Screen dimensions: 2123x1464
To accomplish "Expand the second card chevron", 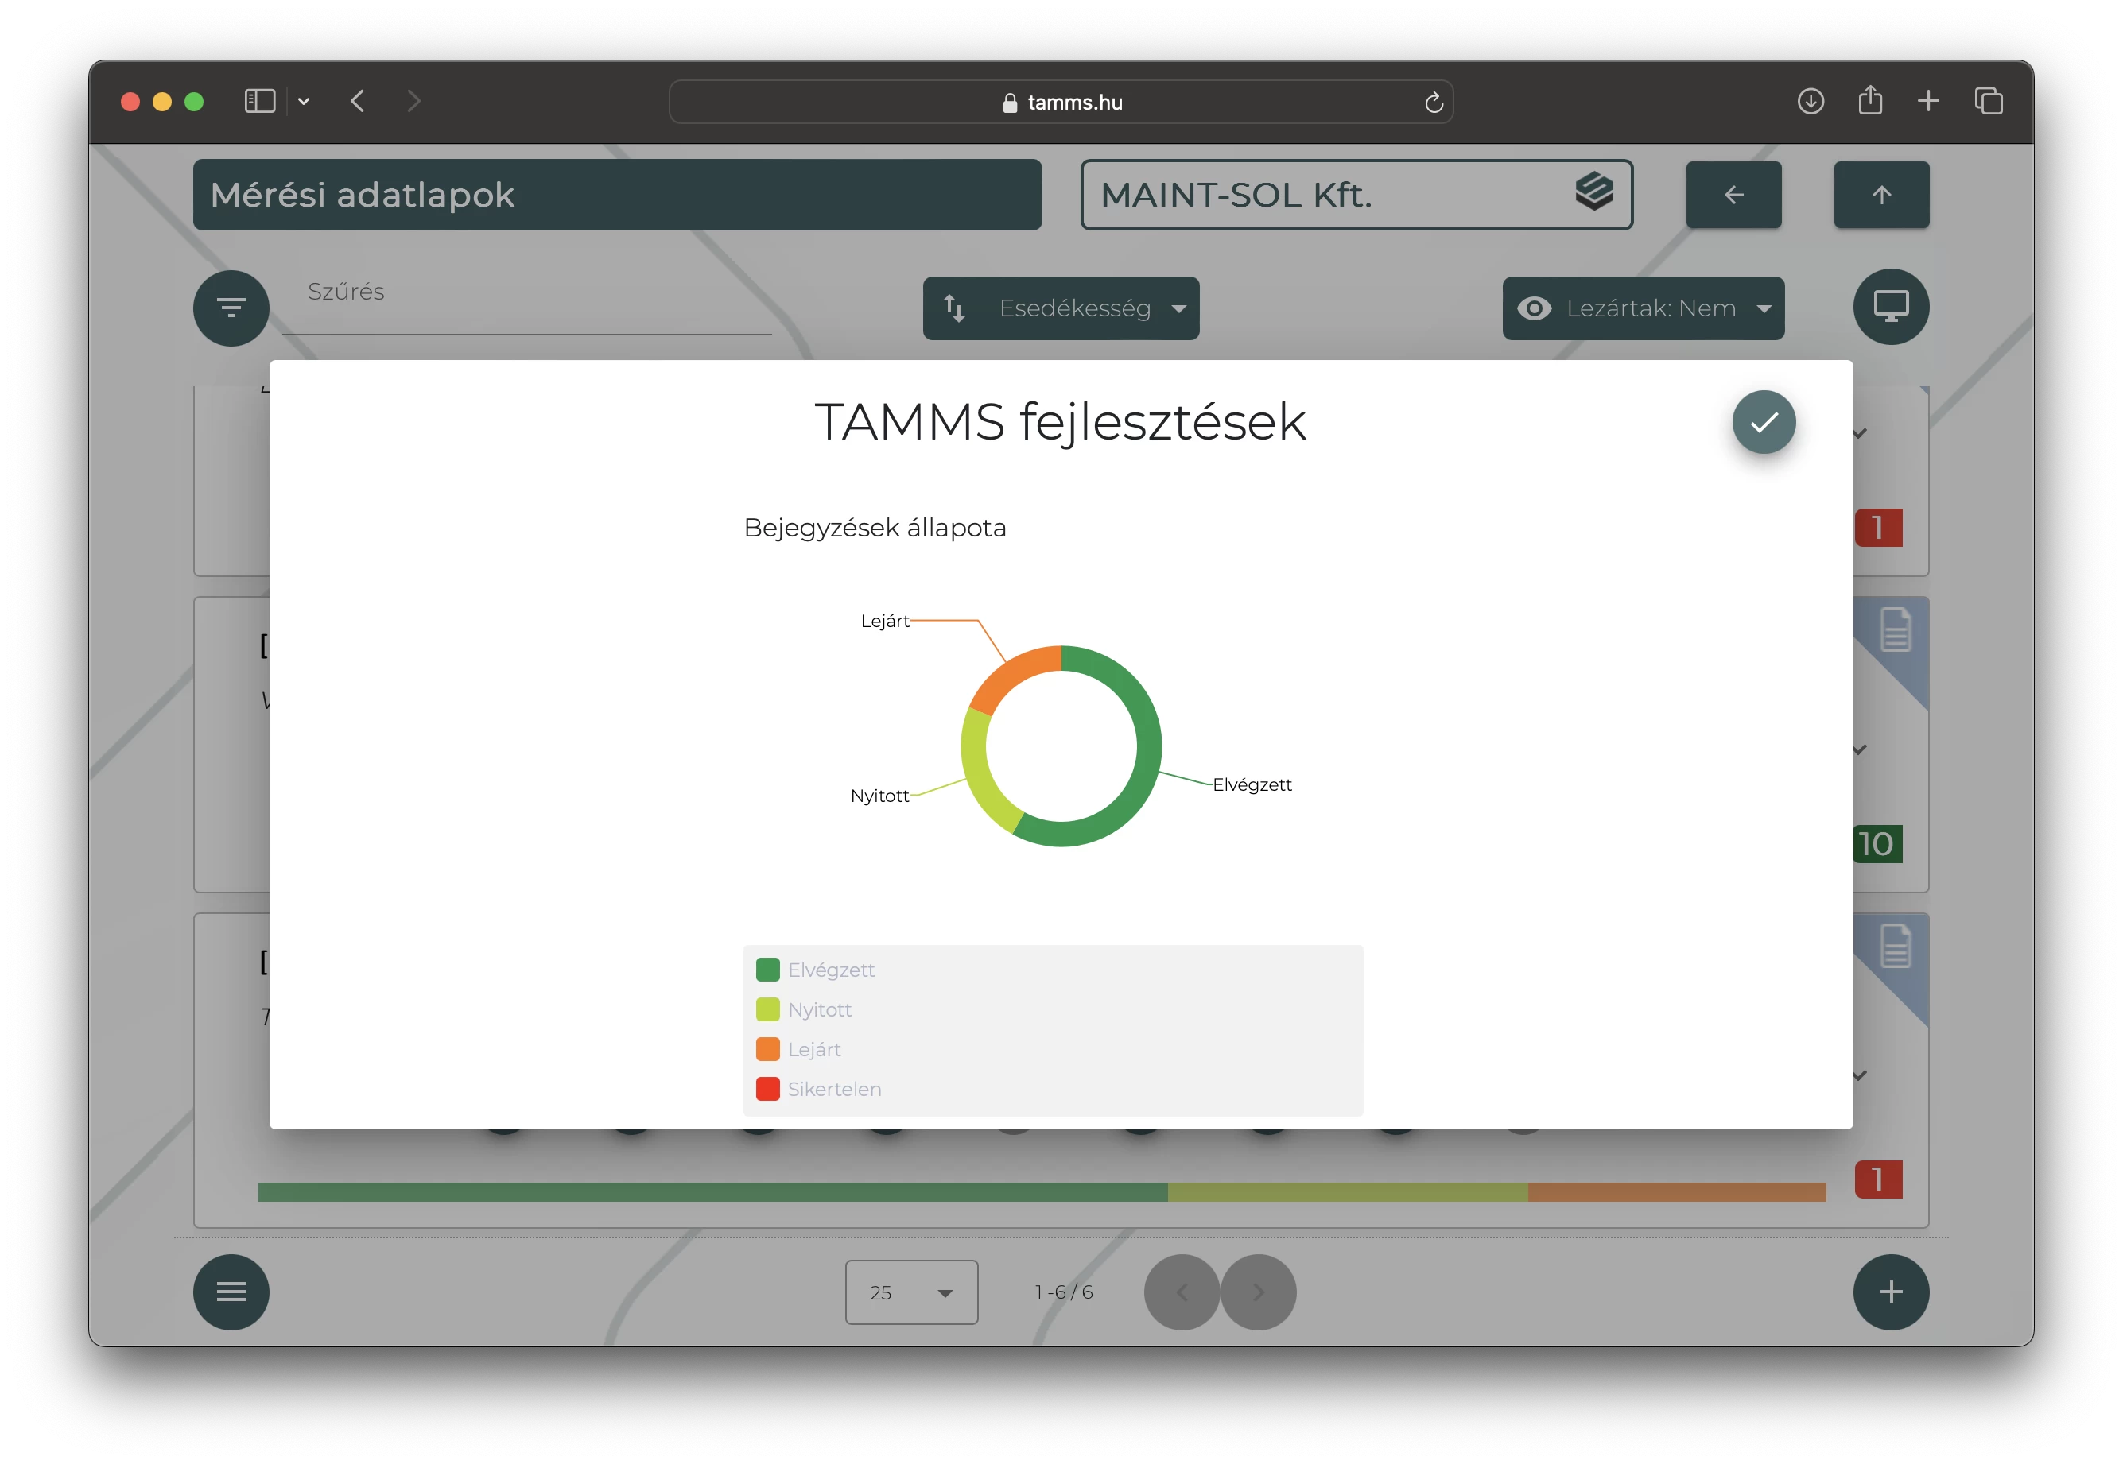I will (x=1860, y=749).
